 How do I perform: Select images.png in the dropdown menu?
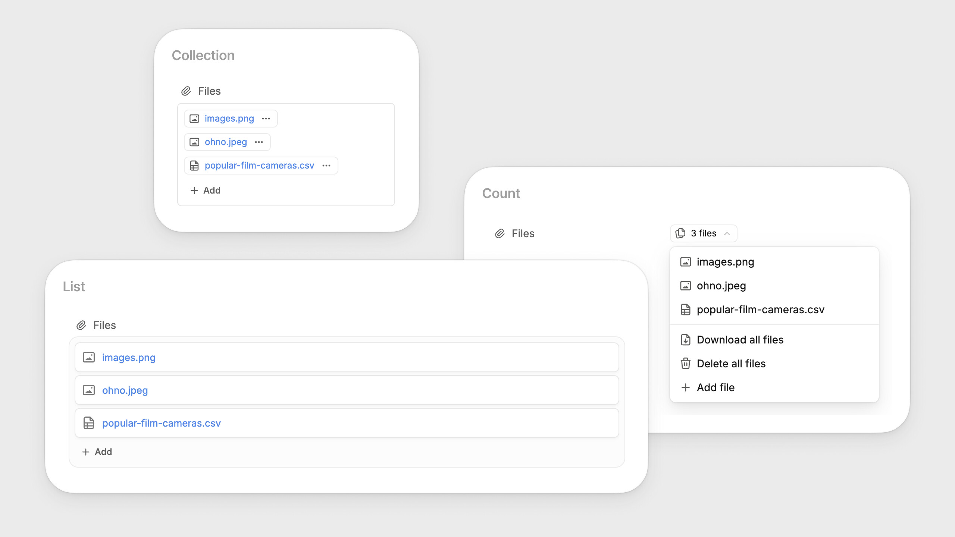click(725, 262)
